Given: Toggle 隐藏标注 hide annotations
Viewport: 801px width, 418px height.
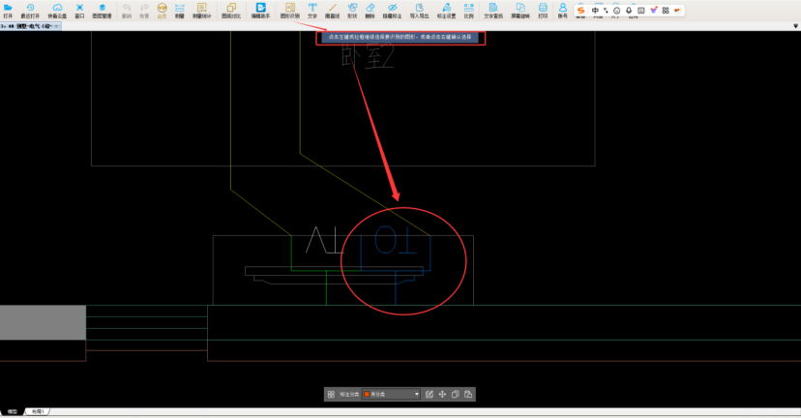Looking at the screenshot, I should click(393, 10).
